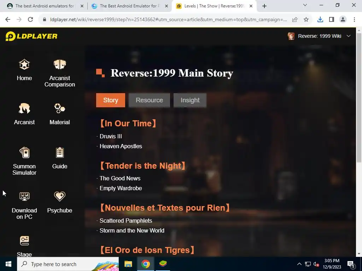This screenshot has width=362, height=271.
Task: Open Chrome three-dot menu
Action: 354,20
